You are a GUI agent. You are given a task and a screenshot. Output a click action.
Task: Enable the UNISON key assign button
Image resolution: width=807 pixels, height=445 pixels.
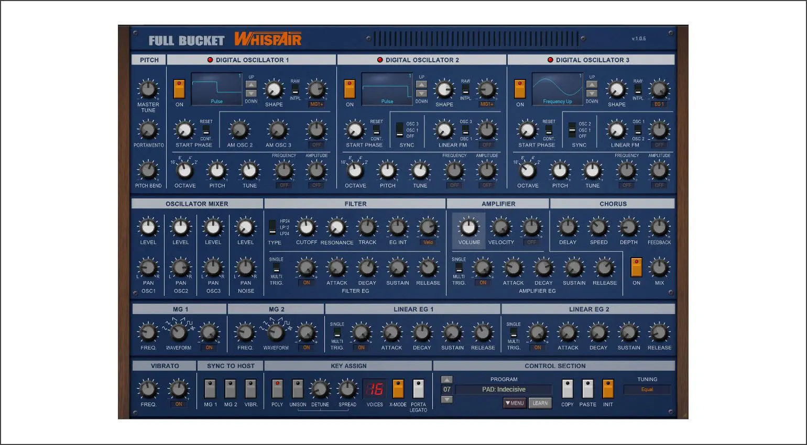pyautogui.click(x=298, y=389)
